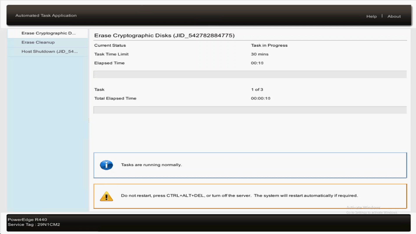Click the Automated Task Application title
This screenshot has width=416, height=234.
(x=46, y=15)
